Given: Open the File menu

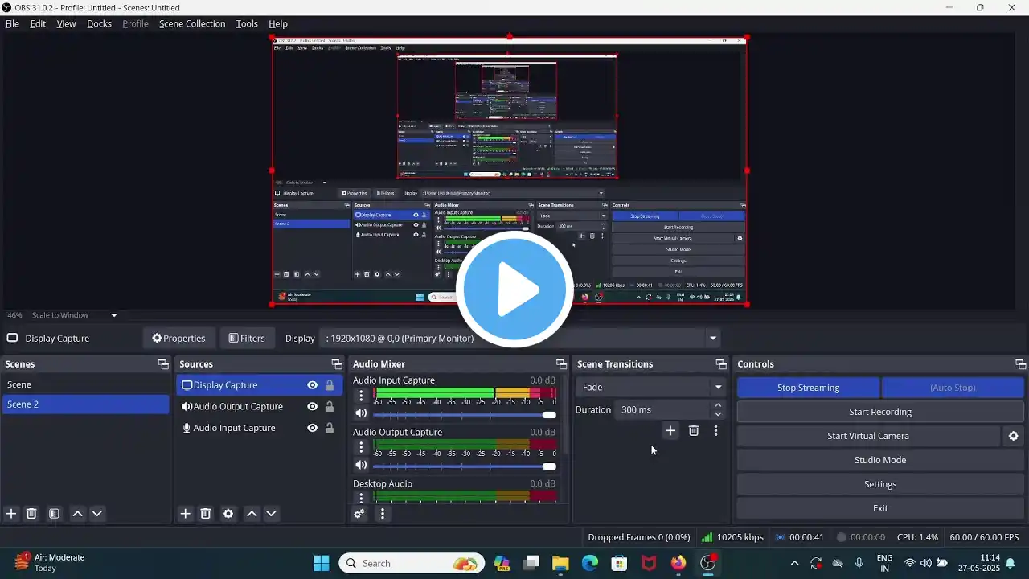Looking at the screenshot, I should 12,23.
